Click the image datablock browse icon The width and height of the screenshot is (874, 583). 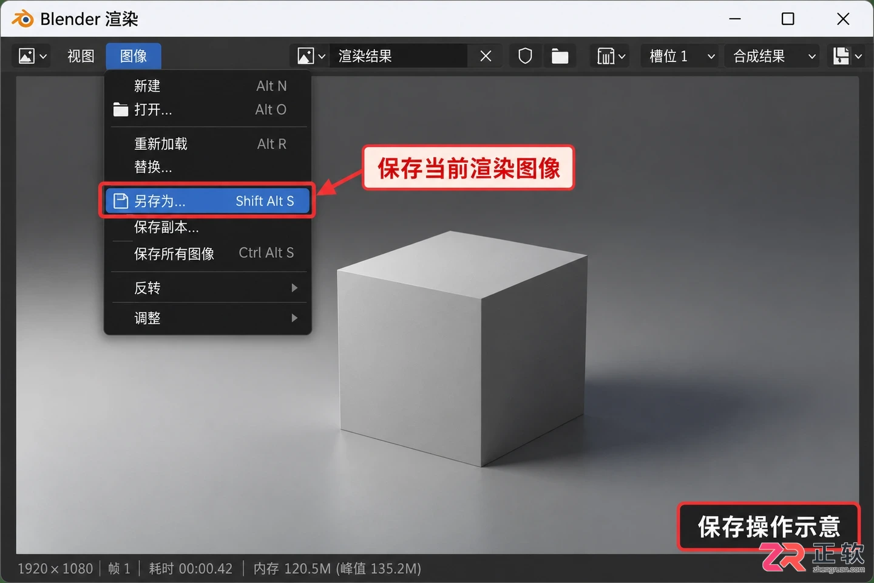pyautogui.click(x=311, y=56)
